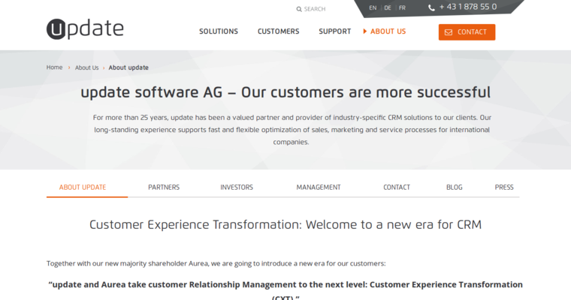Click the 'Customer Experience Transformation' heading

pyautogui.click(x=285, y=225)
